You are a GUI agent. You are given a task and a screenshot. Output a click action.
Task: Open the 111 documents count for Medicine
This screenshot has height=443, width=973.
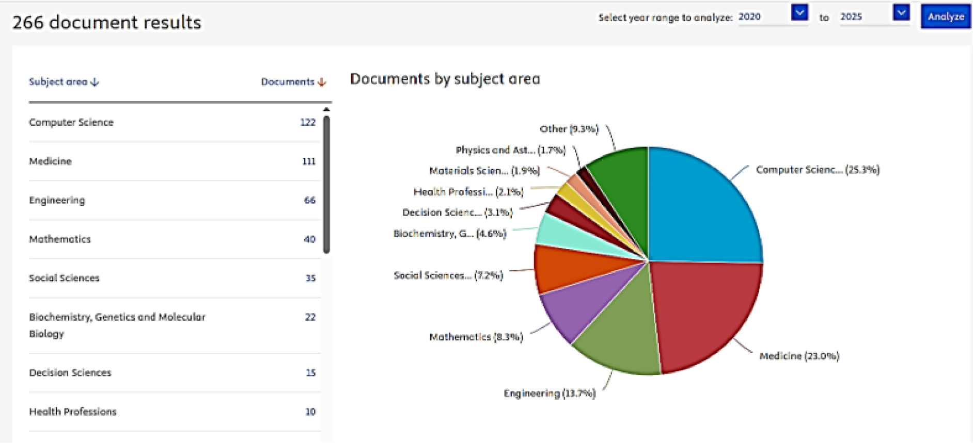309,161
